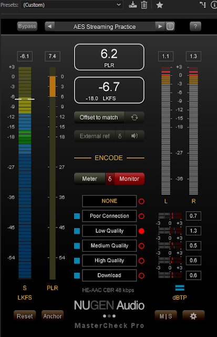This screenshot has width=217, height=337.
Task: Click the 0.5 dBTP value for Medium Quality
Action: point(193,245)
